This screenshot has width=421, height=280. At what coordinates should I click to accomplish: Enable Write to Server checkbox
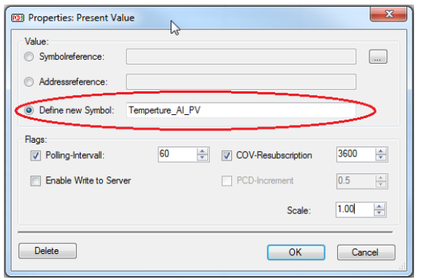pyautogui.click(x=35, y=181)
